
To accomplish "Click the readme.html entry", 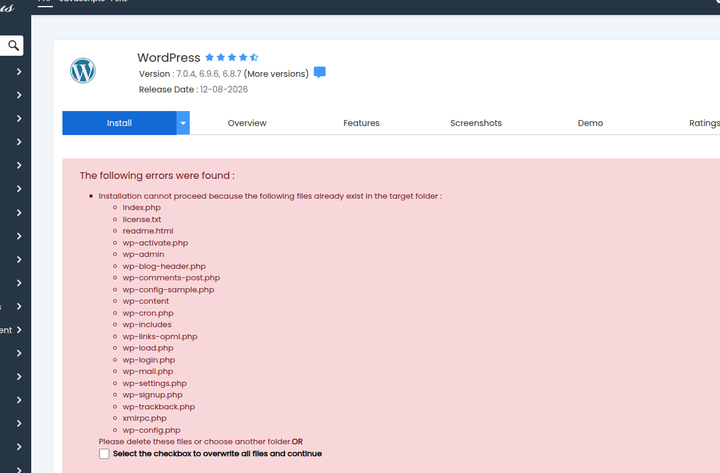I will pos(148,230).
